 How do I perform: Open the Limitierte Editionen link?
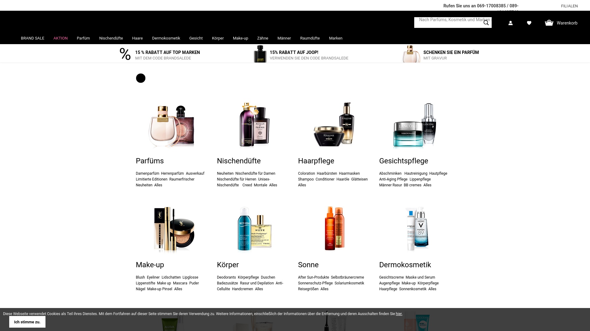(151, 179)
